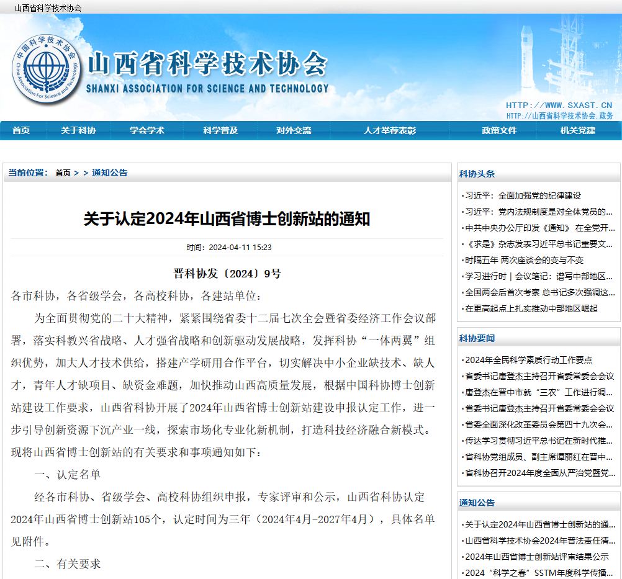Select the 科学普及 menu item
Viewport: 622px width, 579px height.
pyautogui.click(x=220, y=130)
